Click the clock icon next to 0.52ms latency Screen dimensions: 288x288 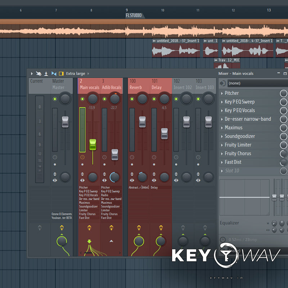(x=223, y=240)
